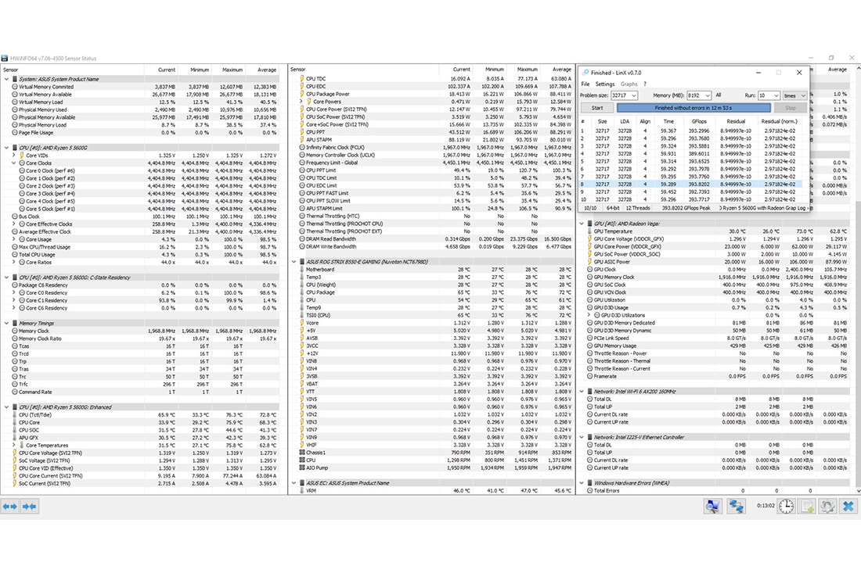861x573 pixels.
Task: Click the shrink-columns inward arrows icon
Action: (x=30, y=507)
